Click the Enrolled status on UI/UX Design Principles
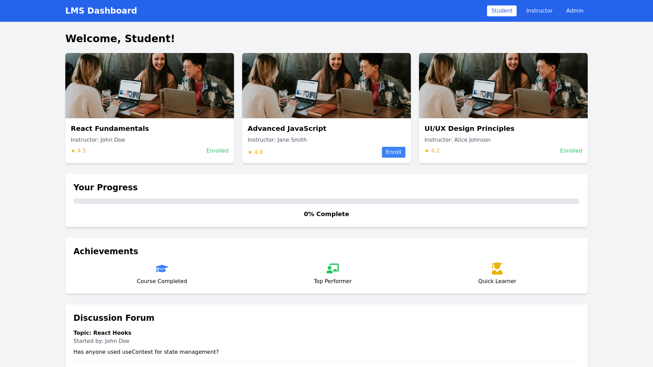This screenshot has width=653, height=367. click(x=571, y=151)
